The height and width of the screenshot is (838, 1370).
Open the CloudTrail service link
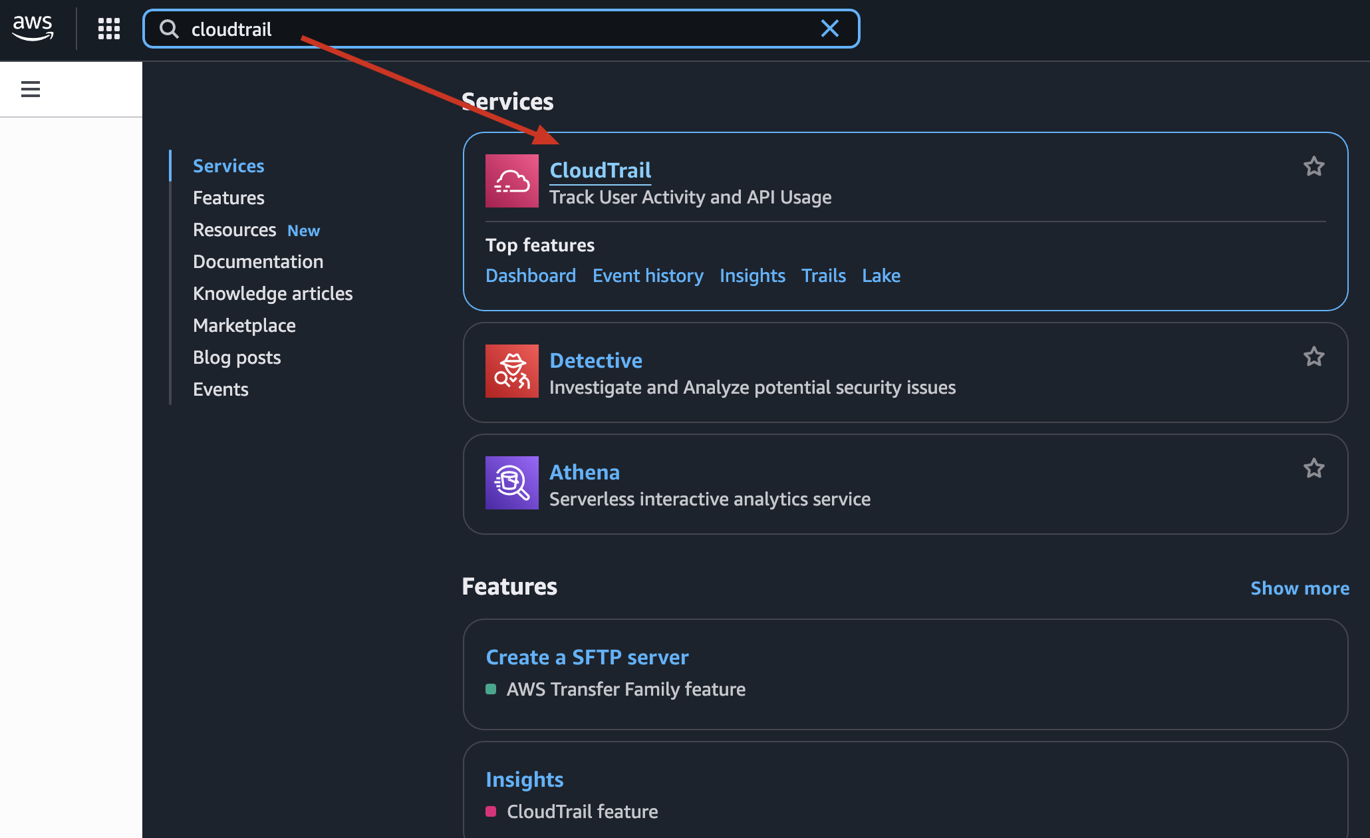pos(600,170)
